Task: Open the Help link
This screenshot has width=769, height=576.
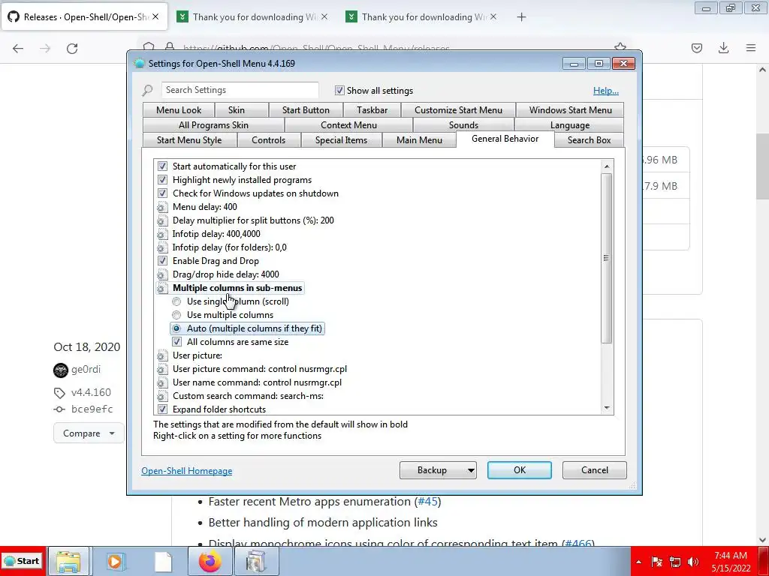Action: coord(606,91)
